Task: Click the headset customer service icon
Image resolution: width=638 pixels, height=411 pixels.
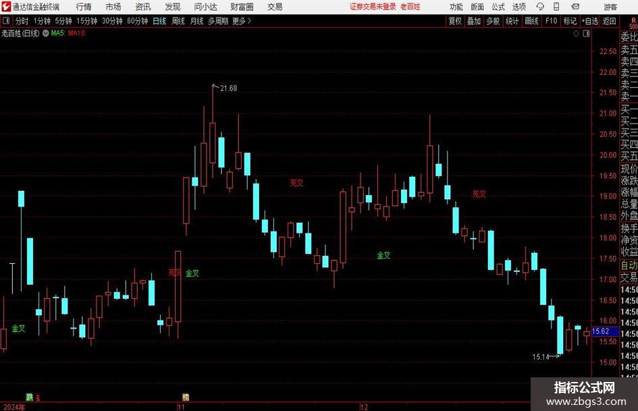Action: point(540,7)
